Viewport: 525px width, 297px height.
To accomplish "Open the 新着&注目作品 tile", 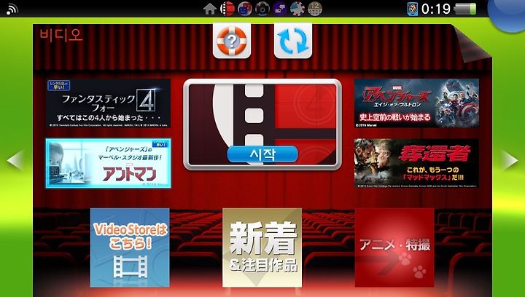I will (262, 247).
